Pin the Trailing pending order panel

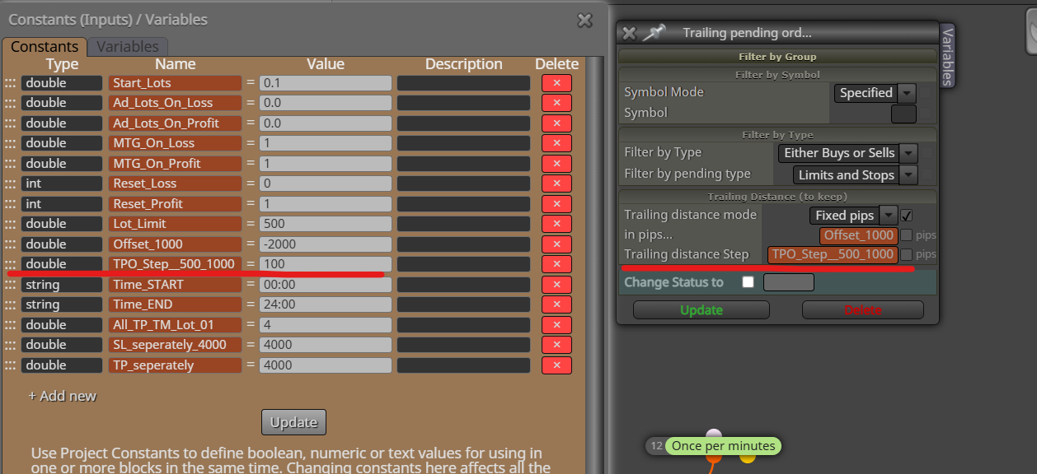655,33
